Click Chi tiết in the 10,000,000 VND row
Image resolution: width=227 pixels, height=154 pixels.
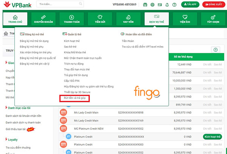pyautogui.click(x=207, y=81)
